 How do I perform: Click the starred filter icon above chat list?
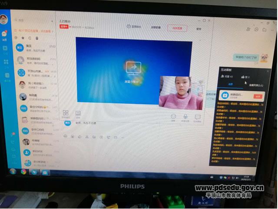pyautogui.click(x=23, y=38)
